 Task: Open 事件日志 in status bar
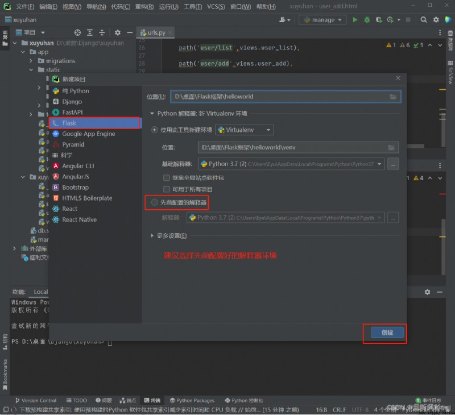coord(428,400)
